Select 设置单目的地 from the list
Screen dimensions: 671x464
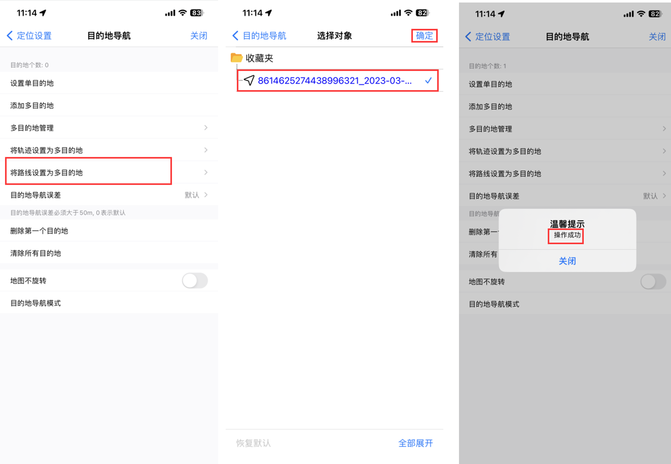coord(108,83)
